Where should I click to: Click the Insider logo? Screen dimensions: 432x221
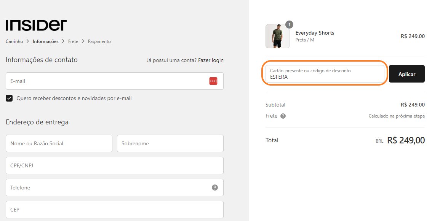tap(36, 25)
